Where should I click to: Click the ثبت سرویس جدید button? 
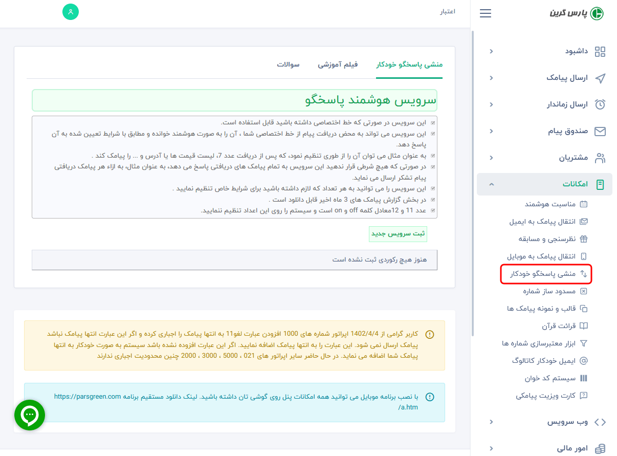tap(398, 234)
